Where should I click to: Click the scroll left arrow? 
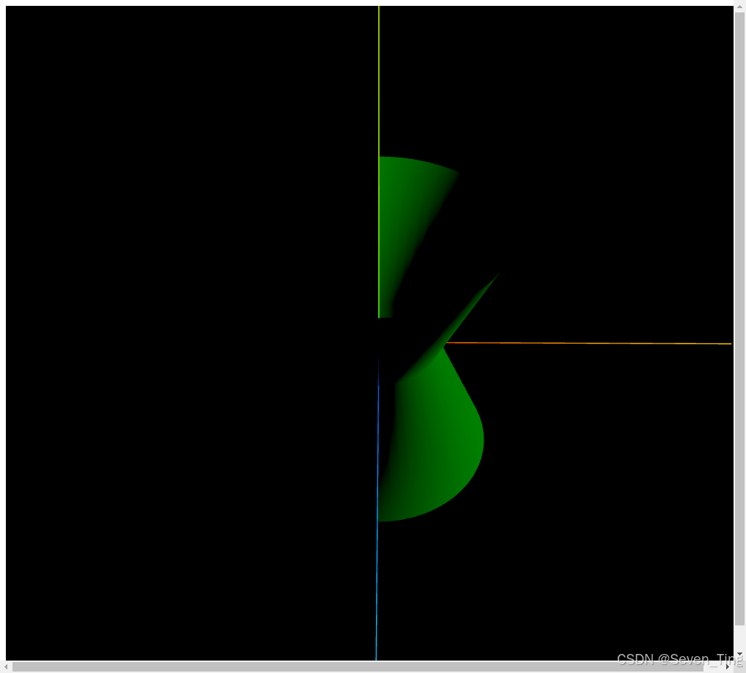pos(6,667)
